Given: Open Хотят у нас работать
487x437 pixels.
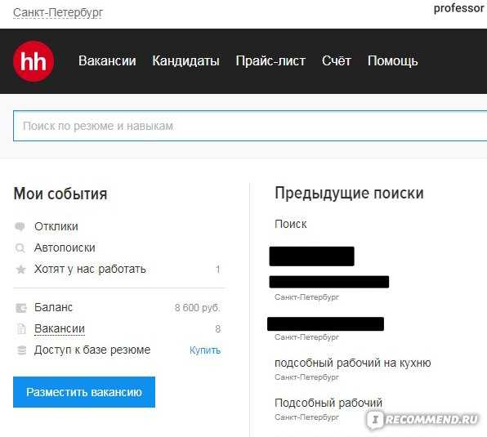Looking at the screenshot, I should (90, 269).
